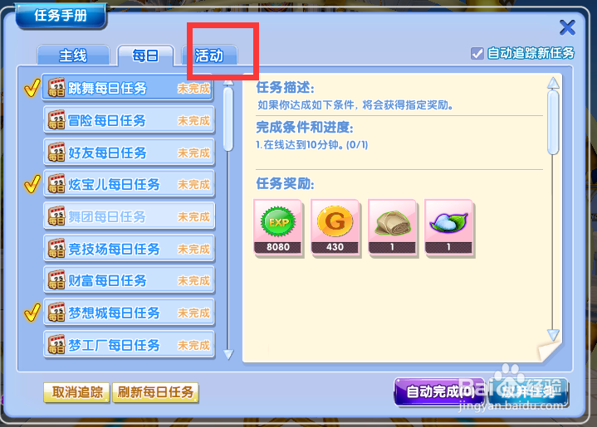Toggle tracking checkmark for 跳舞每日任务
Image resolution: width=597 pixels, height=427 pixels.
[x=32, y=88]
